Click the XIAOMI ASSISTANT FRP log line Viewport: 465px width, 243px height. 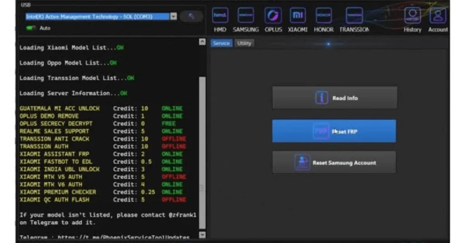click(x=101, y=154)
